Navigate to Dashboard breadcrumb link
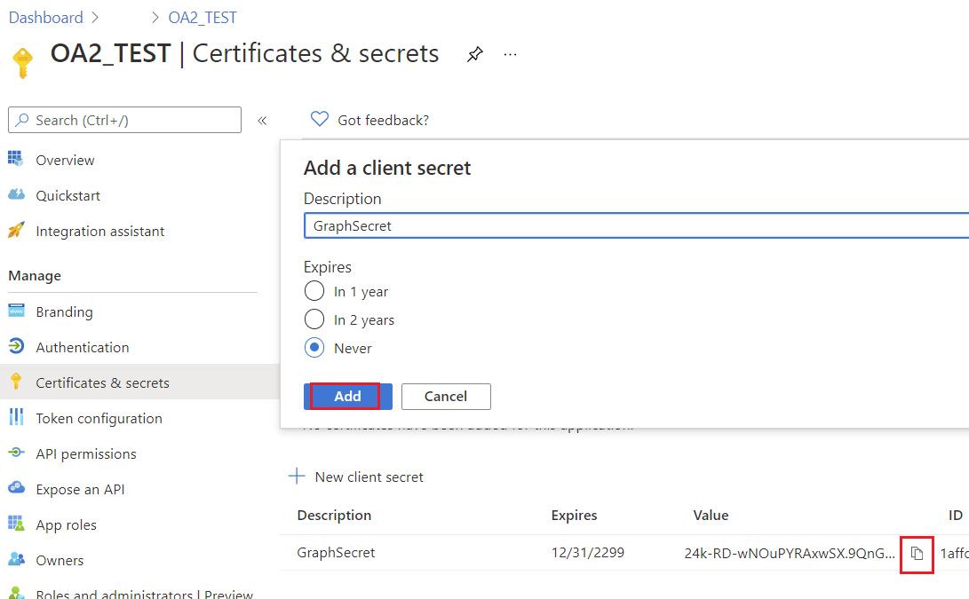The width and height of the screenshot is (969, 599). [x=45, y=18]
